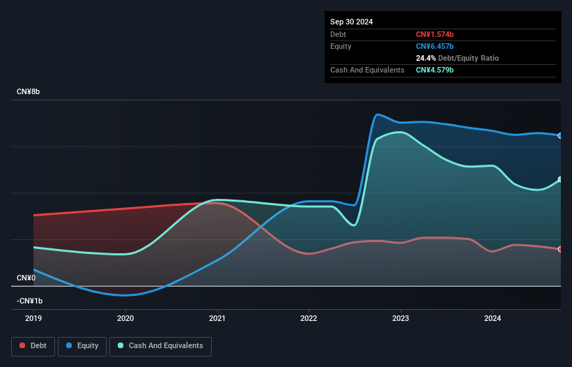Viewport: 572px width, 367px height.
Task: Click the blue Equity endpoint marker
Action: click(560, 136)
